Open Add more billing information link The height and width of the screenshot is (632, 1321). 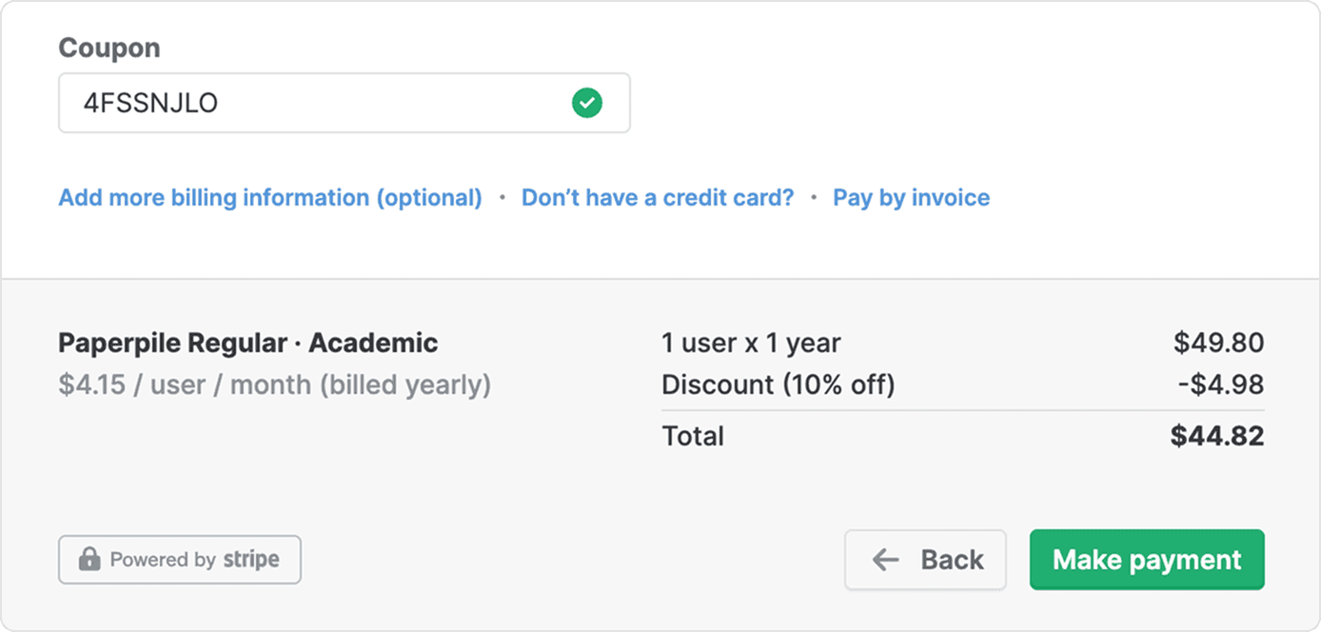tap(270, 198)
